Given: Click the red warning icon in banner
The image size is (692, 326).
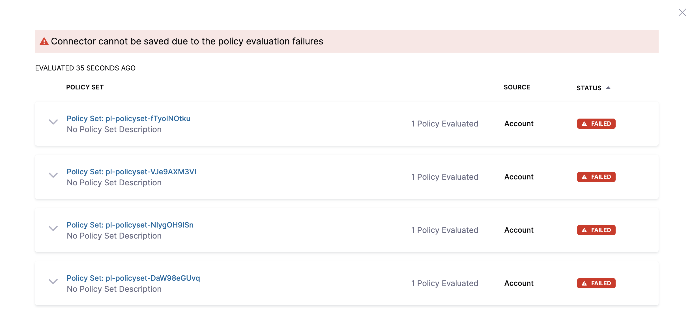Looking at the screenshot, I should click(x=44, y=42).
